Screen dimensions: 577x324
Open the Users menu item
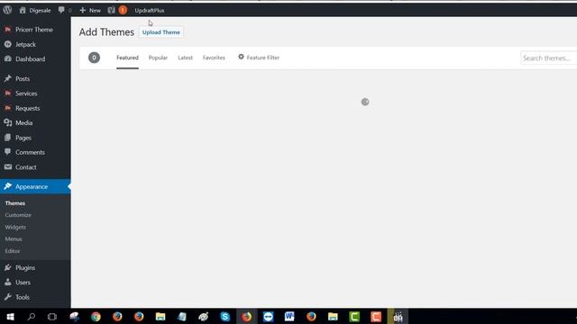(x=23, y=282)
